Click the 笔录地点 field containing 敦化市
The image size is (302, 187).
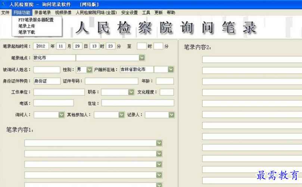pos(54,58)
